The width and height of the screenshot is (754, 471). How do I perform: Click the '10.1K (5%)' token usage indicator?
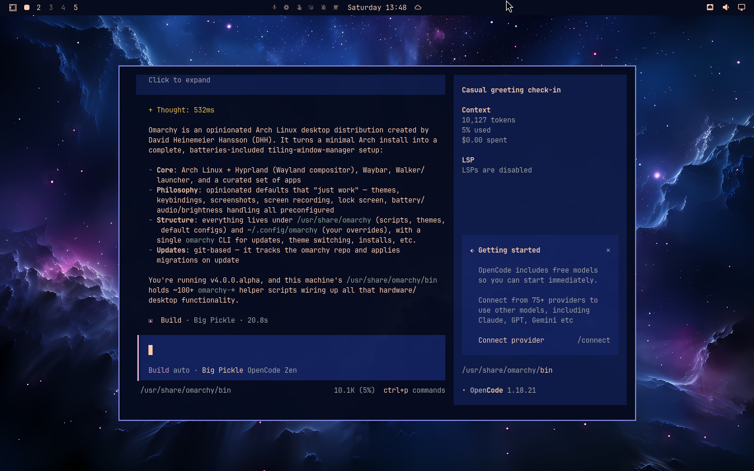tap(355, 390)
